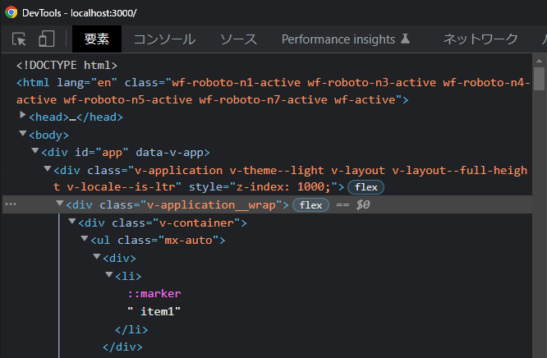
Task: Collapse the v-application__wrap div node
Action: 60,203
